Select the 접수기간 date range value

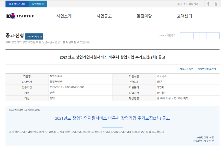pyautogui.click(x=67, y=87)
